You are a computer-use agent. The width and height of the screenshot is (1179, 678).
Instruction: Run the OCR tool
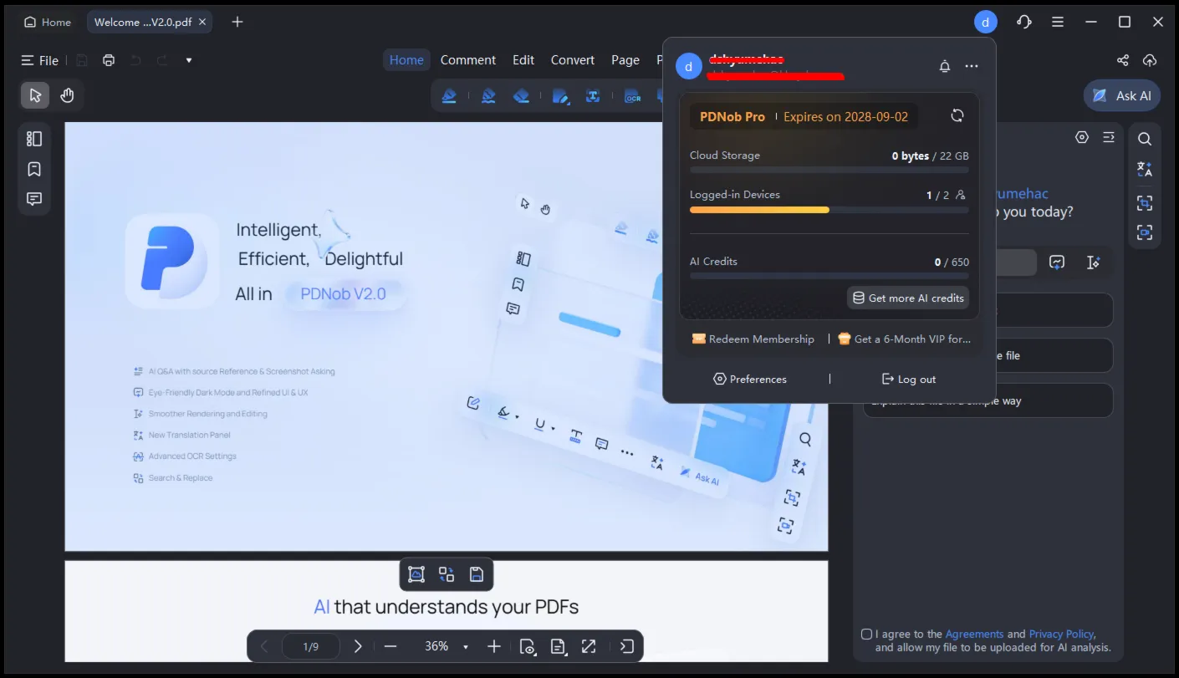(633, 96)
